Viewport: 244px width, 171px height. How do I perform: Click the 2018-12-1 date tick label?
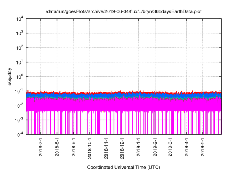(122, 148)
